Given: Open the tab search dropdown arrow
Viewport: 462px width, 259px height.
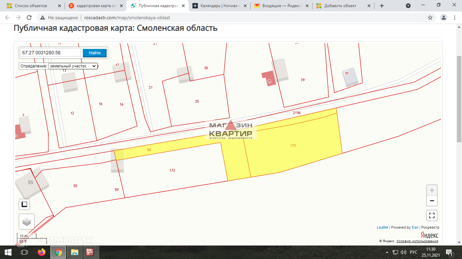Looking at the screenshot, I should point(408,6).
